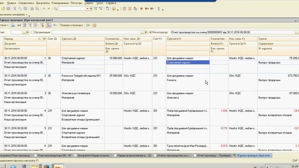
Task: Select highlighted Спортивний журнал cell in Субконто Кт
Action: (188, 63)
